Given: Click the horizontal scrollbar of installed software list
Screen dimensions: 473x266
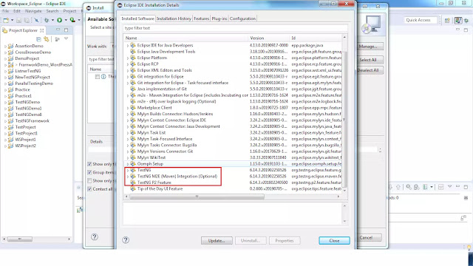Looking at the screenshot, I should pos(197,197).
